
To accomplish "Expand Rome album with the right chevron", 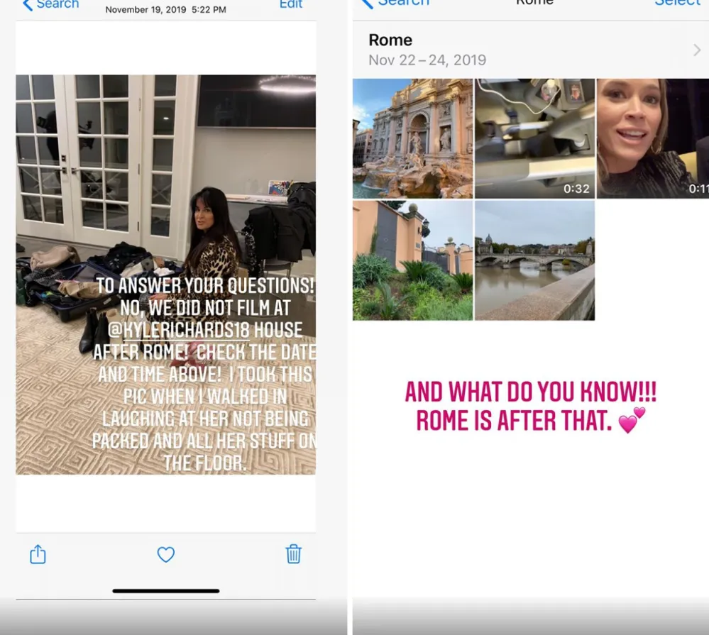I will point(696,50).
